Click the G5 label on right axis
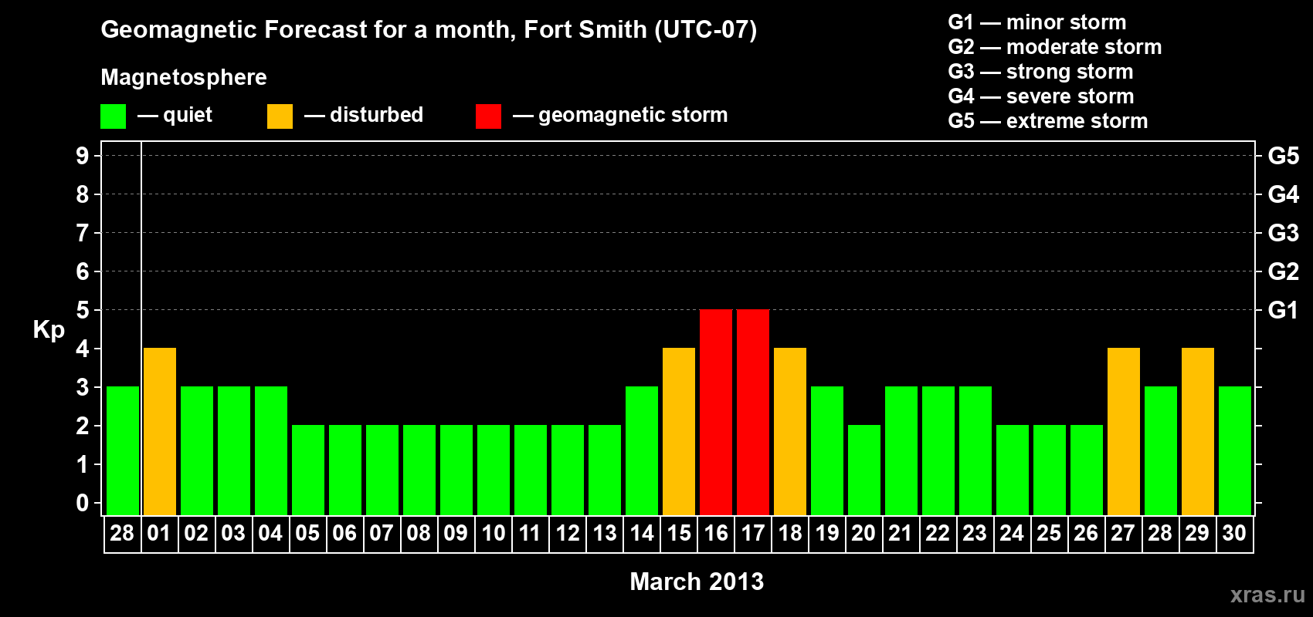 [x=1283, y=156]
